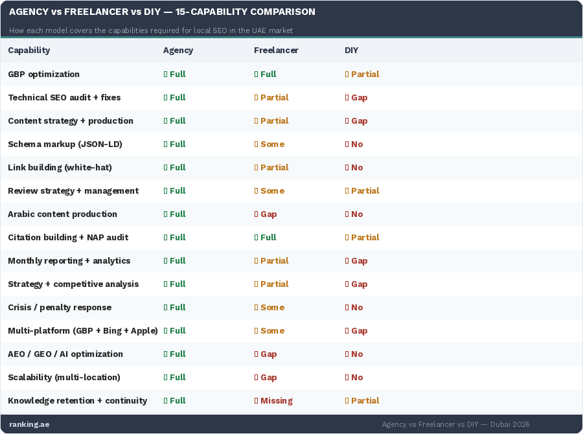The height and width of the screenshot is (434, 583).
Task: Select the 'Technical SEO audit + fixes' row label
Action: (64, 98)
